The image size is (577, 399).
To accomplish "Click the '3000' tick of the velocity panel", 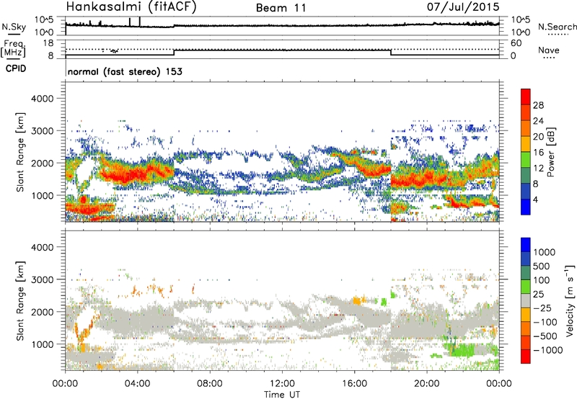I will tap(43, 279).
